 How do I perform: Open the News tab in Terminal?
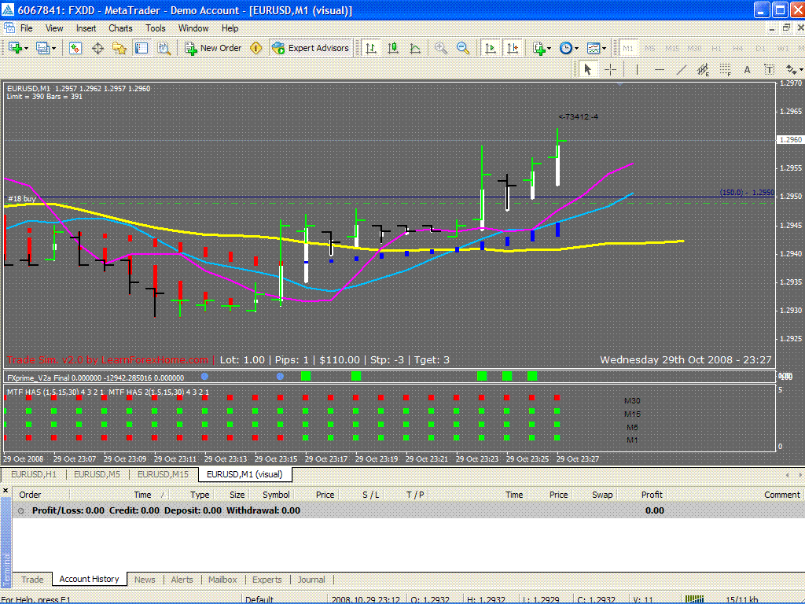point(145,580)
